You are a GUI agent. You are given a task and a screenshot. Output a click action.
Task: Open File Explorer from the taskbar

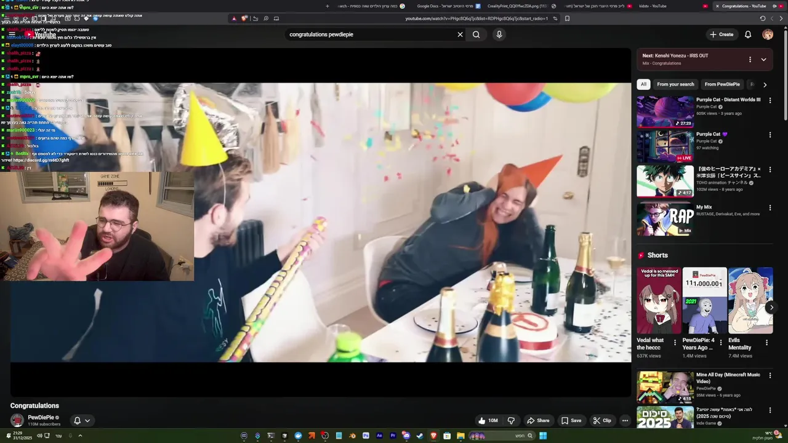point(460,436)
